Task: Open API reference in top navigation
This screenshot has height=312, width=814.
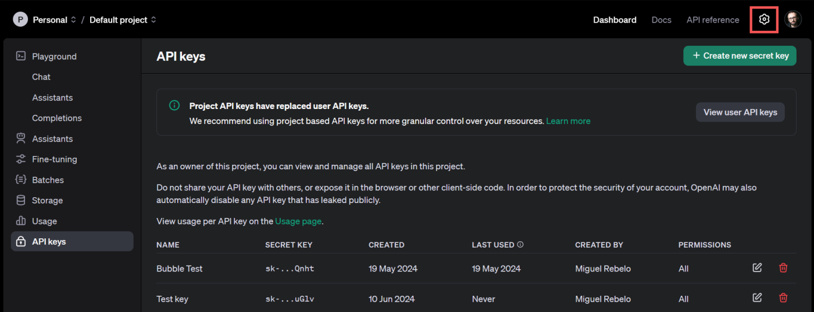Action: 713,20
